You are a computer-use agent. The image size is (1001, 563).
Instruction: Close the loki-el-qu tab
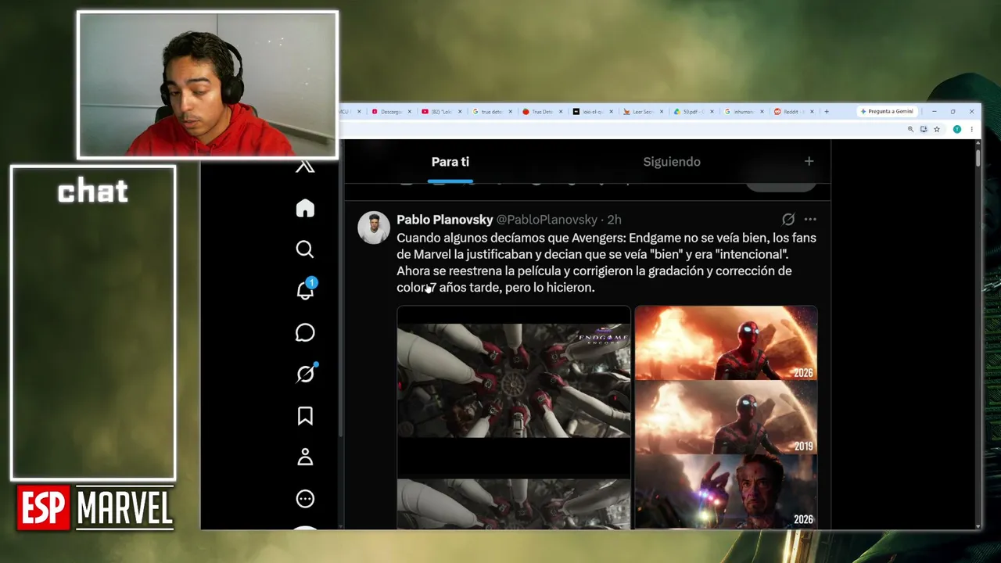coord(612,112)
